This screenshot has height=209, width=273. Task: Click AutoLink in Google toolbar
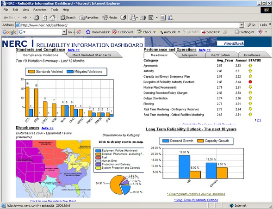[x=168, y=32]
